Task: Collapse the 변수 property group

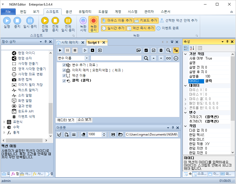Action: point(186,113)
